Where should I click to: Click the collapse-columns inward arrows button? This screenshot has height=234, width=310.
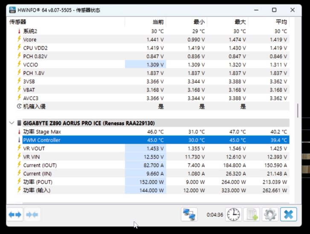click(x=32, y=214)
